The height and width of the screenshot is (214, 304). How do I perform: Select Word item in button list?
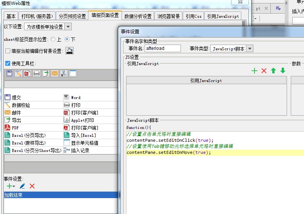click(91, 97)
